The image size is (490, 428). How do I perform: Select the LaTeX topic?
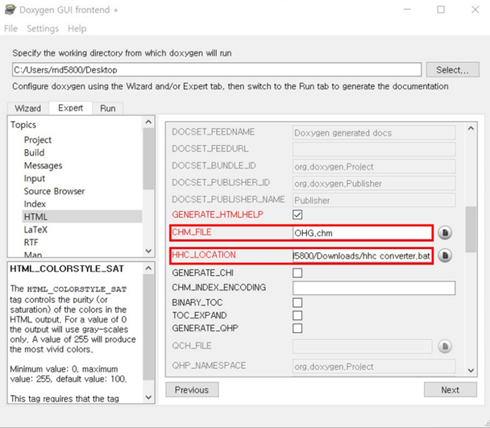tap(35, 230)
